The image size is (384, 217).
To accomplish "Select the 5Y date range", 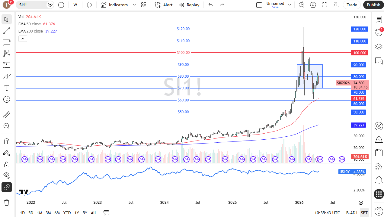I will click(85, 213).
